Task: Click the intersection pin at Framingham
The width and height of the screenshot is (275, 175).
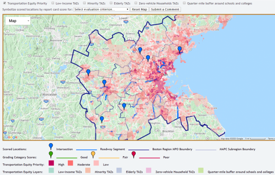Action: [x=104, y=83]
